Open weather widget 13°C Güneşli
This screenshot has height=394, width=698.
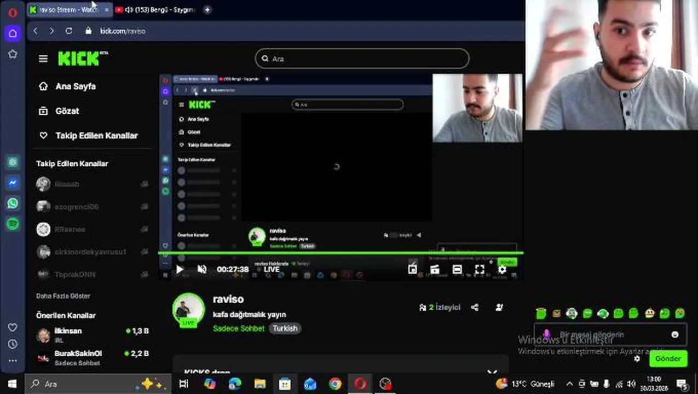tap(525, 384)
